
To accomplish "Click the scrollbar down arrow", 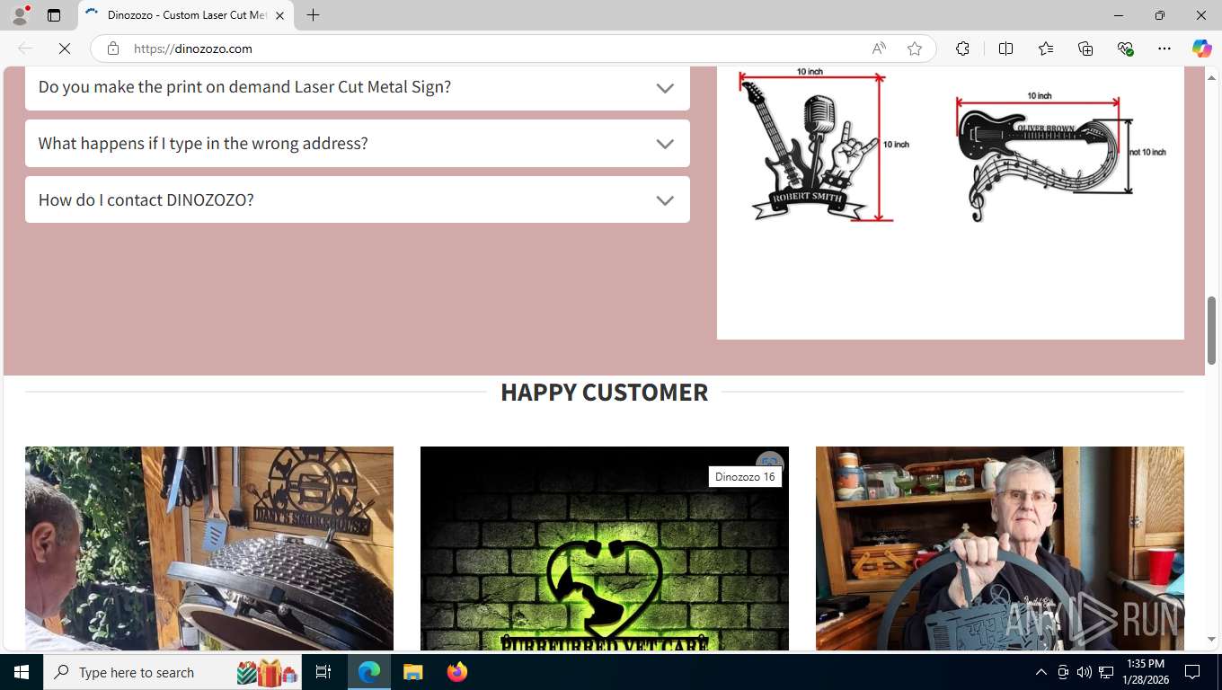I will [1211, 640].
